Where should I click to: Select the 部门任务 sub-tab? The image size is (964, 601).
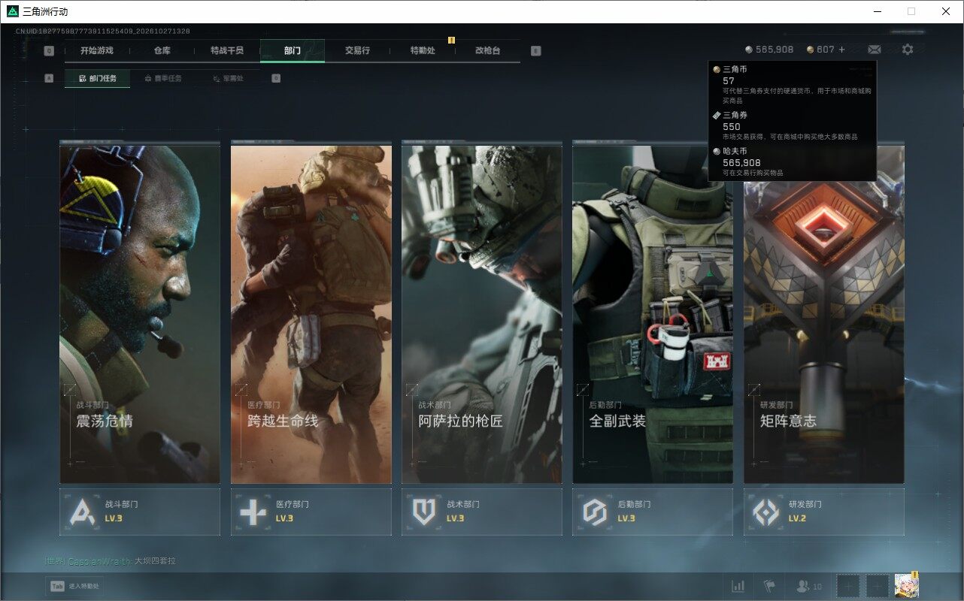[98, 78]
